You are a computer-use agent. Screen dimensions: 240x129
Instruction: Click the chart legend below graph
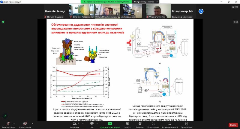click(x=82, y=104)
